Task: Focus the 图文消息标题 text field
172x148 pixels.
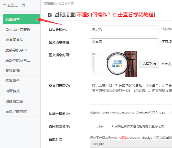Action: click(x=124, y=42)
